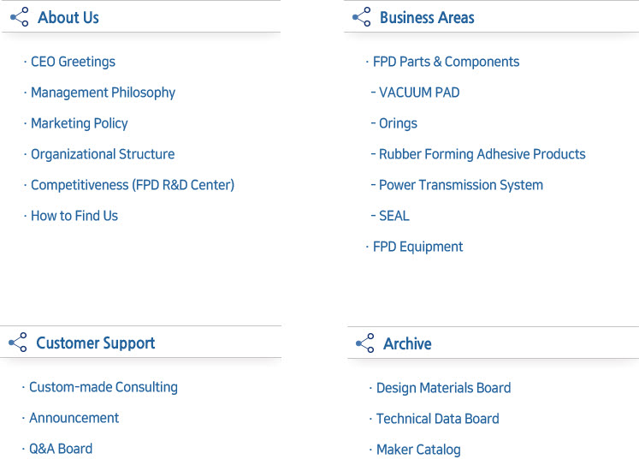
Task: Select How to Find Us
Action: point(74,216)
